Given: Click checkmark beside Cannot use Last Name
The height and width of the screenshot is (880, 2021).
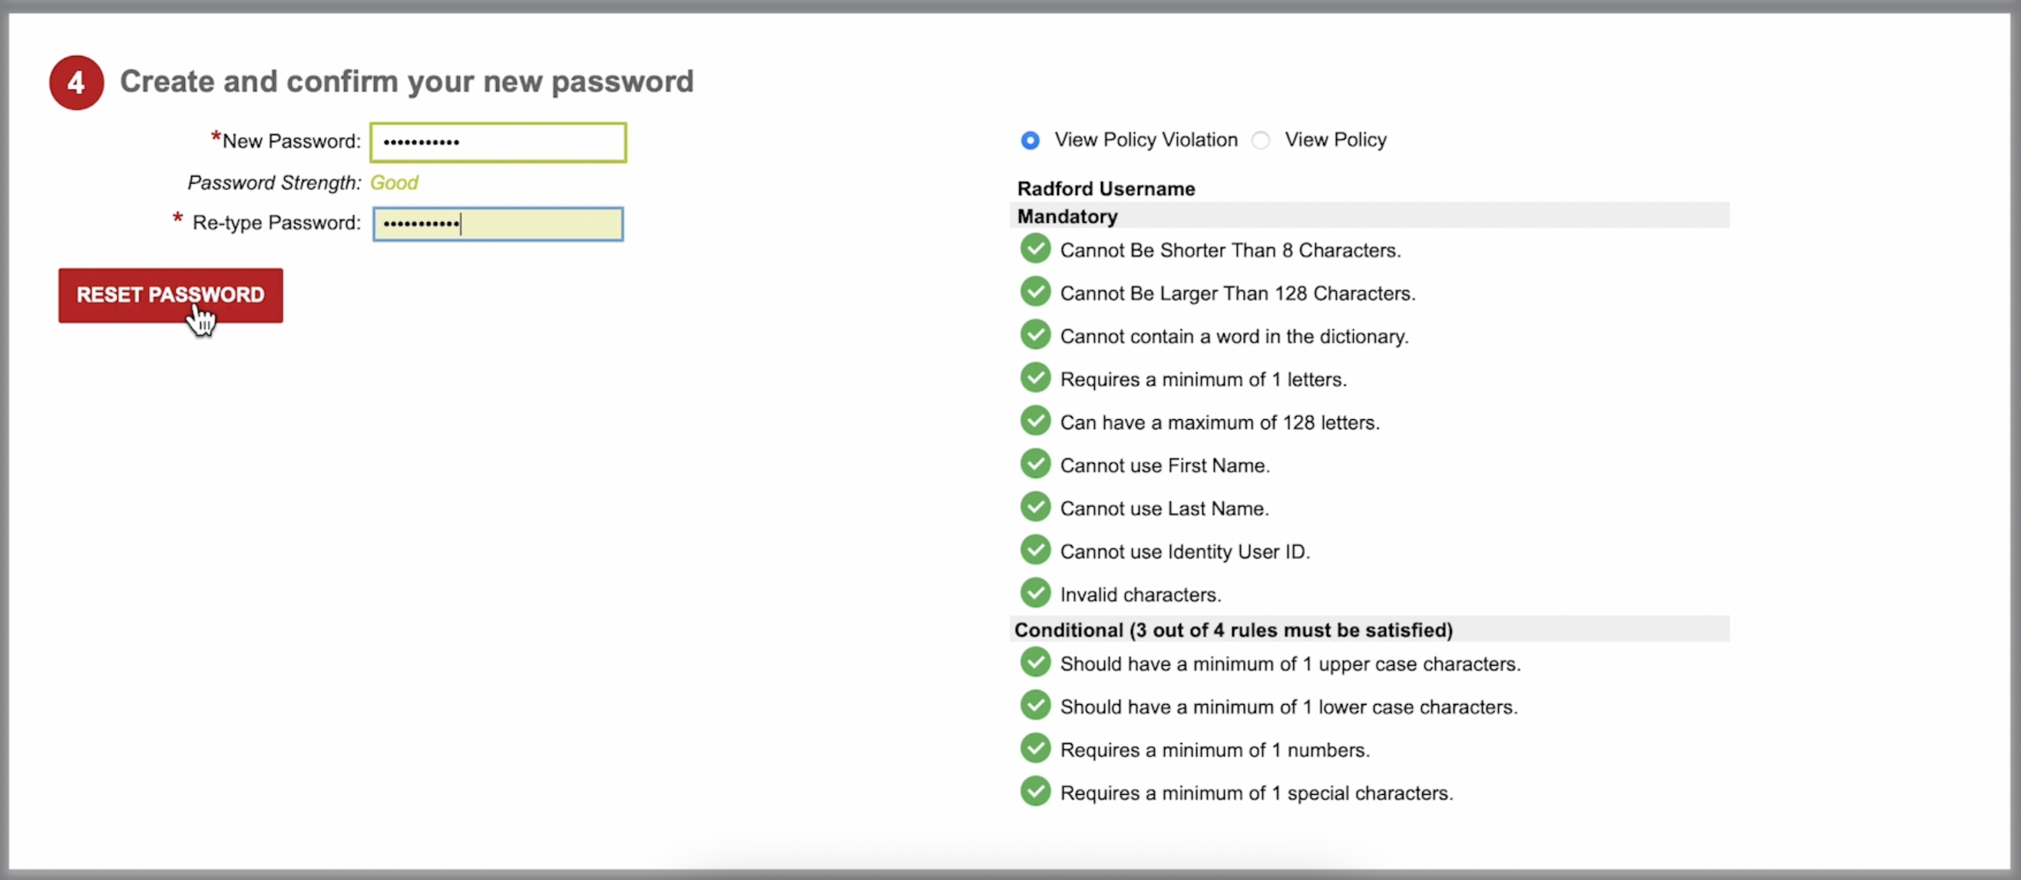Looking at the screenshot, I should coord(1036,508).
